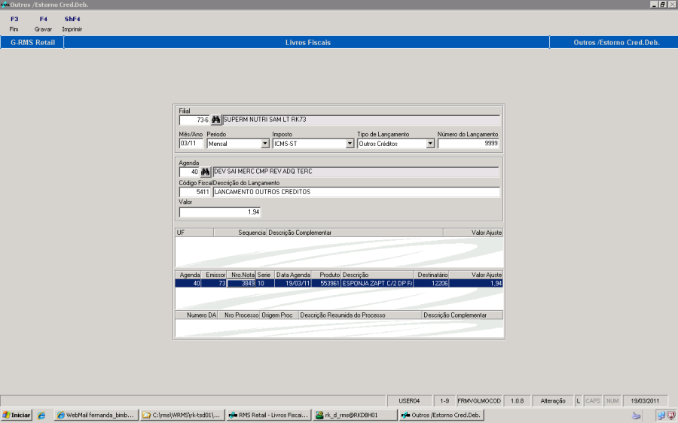Select the Número do Lançamento field
This screenshot has height=423, width=678.
point(468,144)
